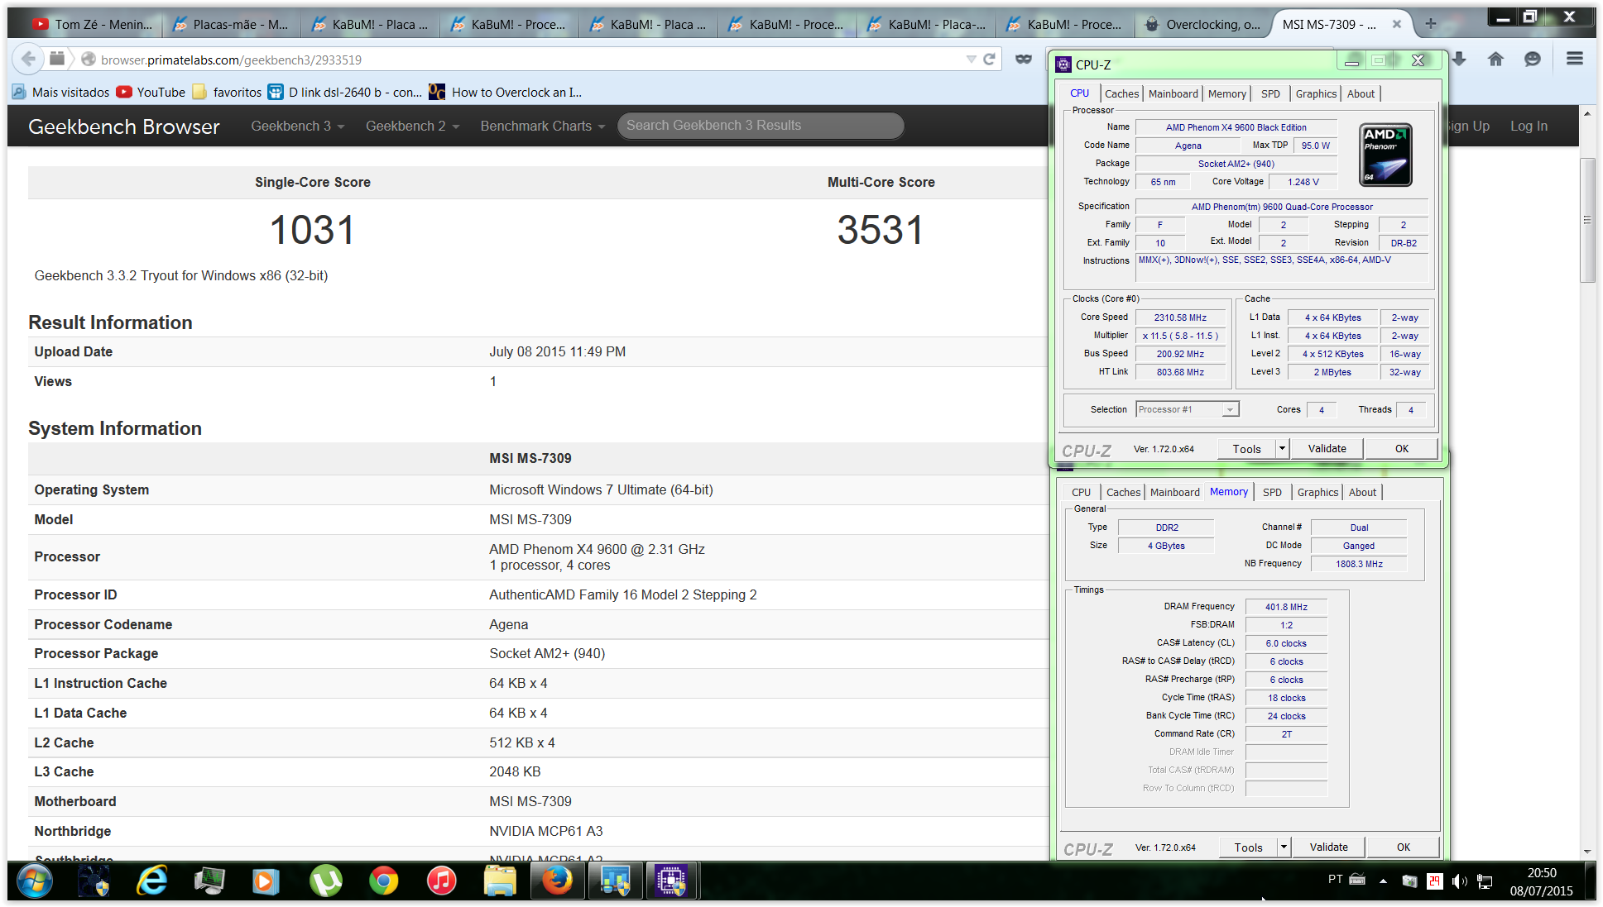1603x907 pixels.
Task: Click the taskbar clock showing 20:50
Action: [1541, 881]
